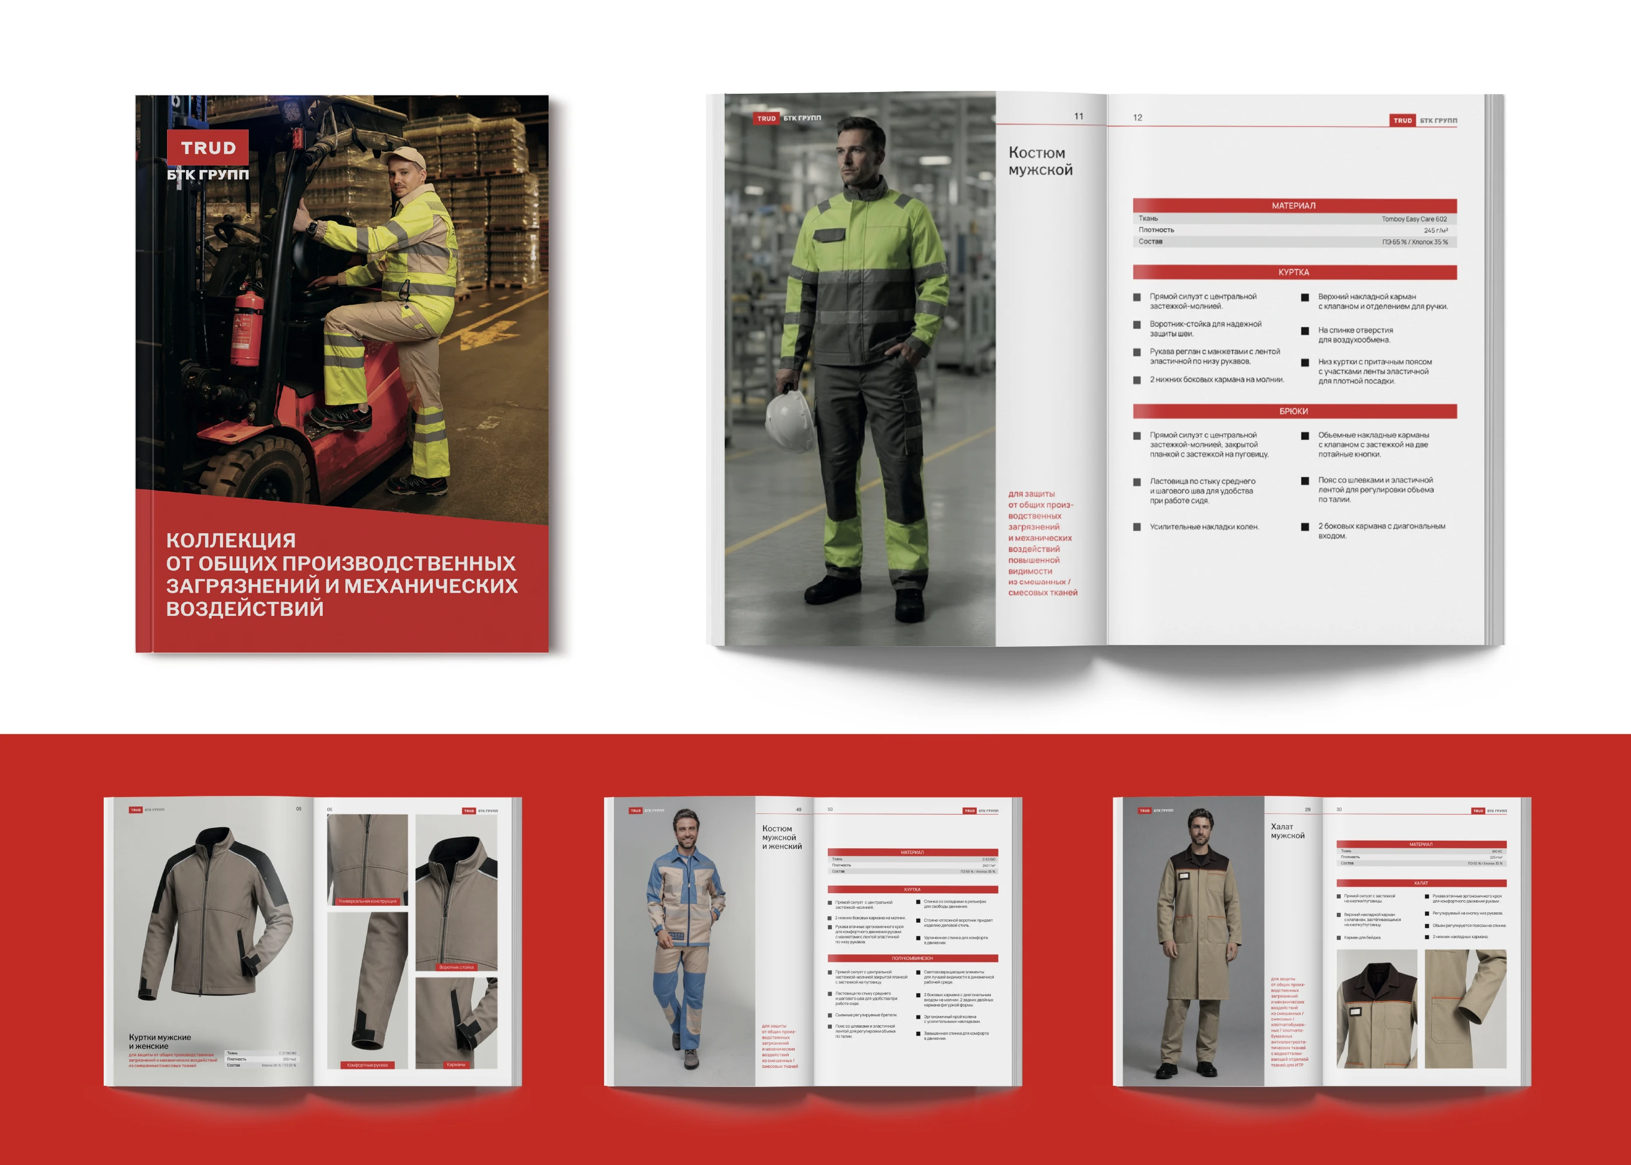Screen dimensions: 1631x1165
Task: Click the bullet '2 нижних боковых кармана на молнии.' on page 12
Action: click(1217, 380)
